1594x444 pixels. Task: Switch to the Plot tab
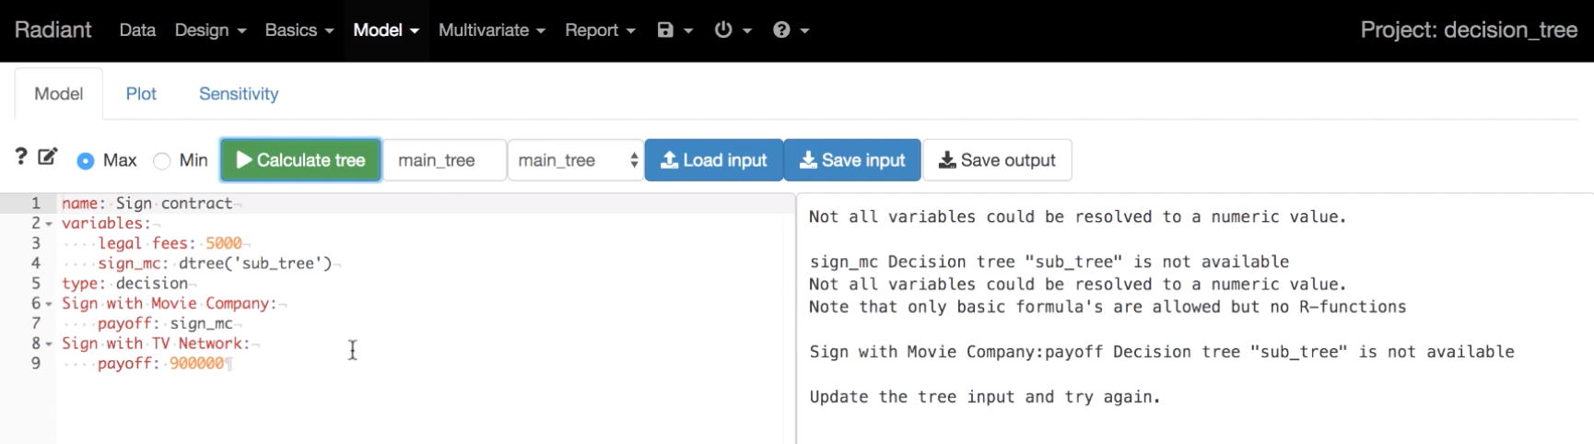[141, 94]
